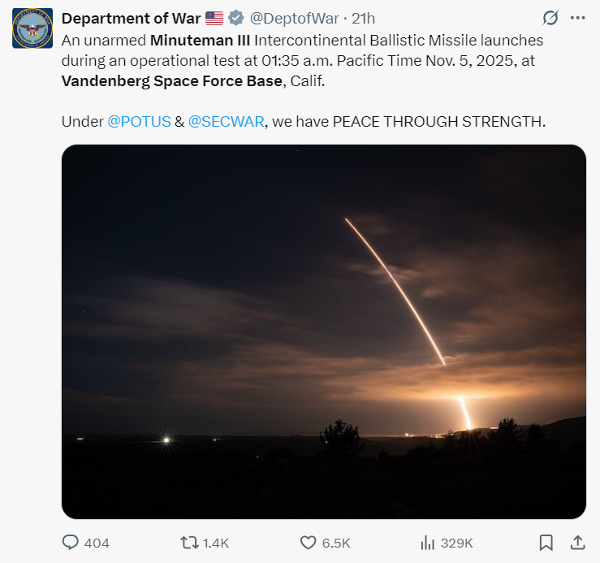Expand the three-dot More options menu

[x=577, y=18]
